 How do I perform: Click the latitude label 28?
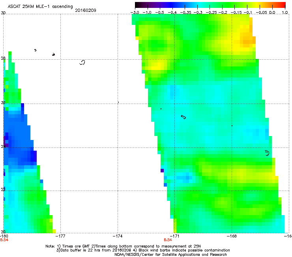point(3,59)
